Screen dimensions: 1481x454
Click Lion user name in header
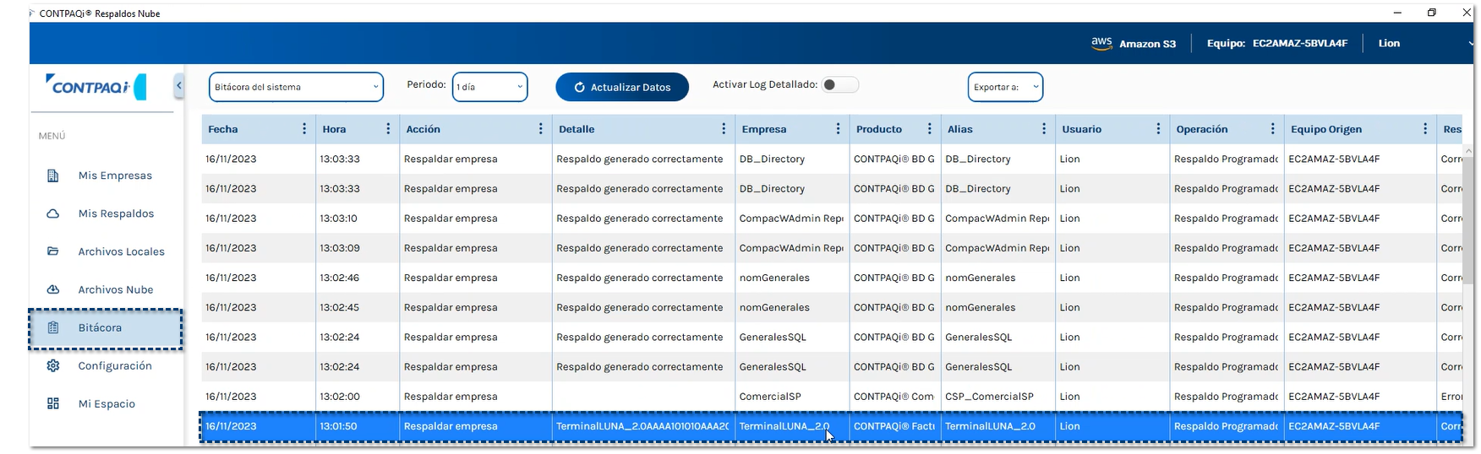1389,43
